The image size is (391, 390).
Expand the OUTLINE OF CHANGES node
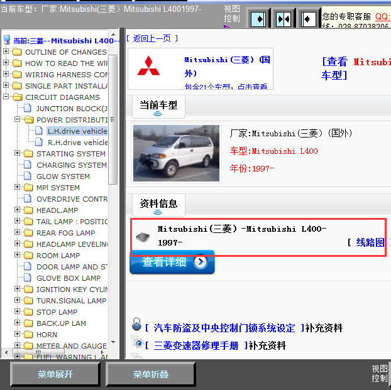[6, 51]
